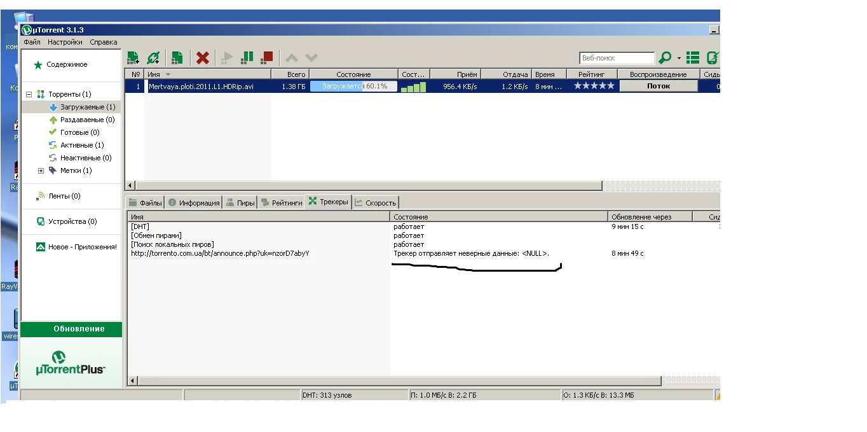
Task: Select Содержимое in the sidebar
Action: pyautogui.click(x=67, y=64)
